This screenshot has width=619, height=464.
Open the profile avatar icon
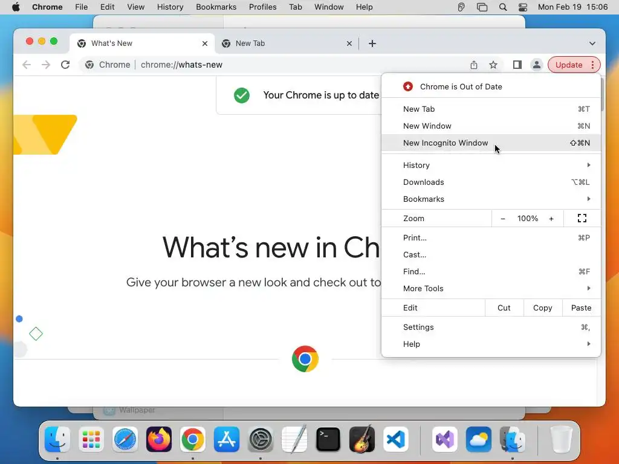click(537, 65)
